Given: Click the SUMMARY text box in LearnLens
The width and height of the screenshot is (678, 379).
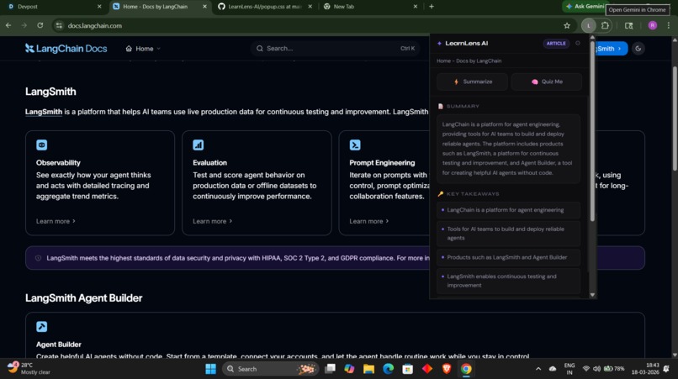Looking at the screenshot, I should pyautogui.click(x=508, y=149).
